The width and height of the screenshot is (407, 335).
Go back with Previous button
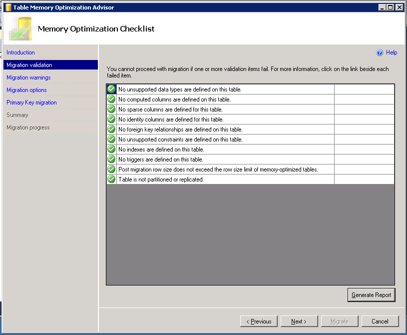(x=259, y=321)
